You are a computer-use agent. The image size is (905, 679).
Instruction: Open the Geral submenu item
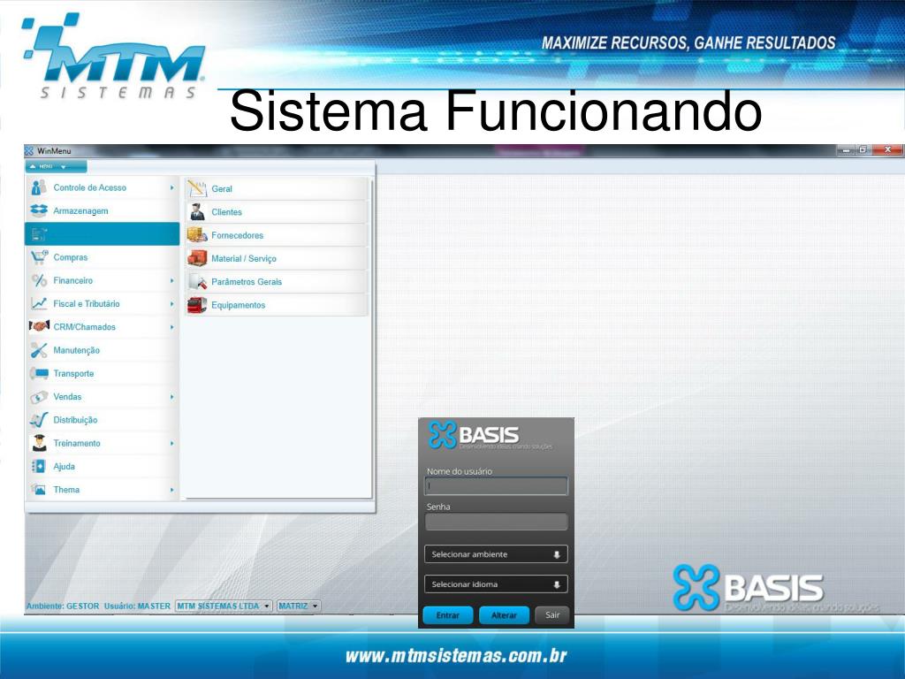(x=276, y=189)
